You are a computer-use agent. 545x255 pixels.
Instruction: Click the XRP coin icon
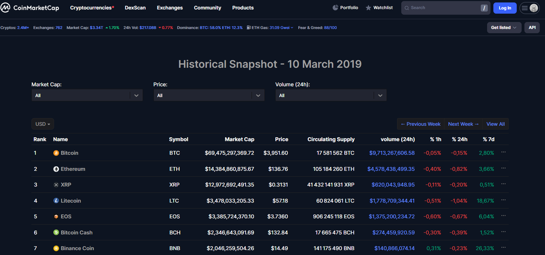pyautogui.click(x=56, y=185)
